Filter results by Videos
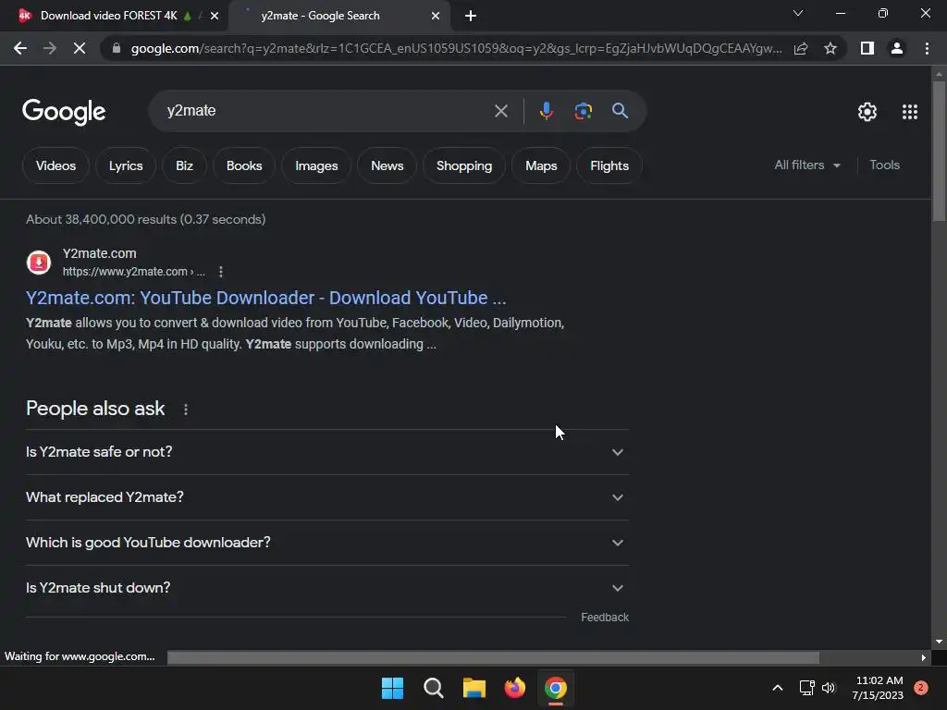 click(x=55, y=165)
